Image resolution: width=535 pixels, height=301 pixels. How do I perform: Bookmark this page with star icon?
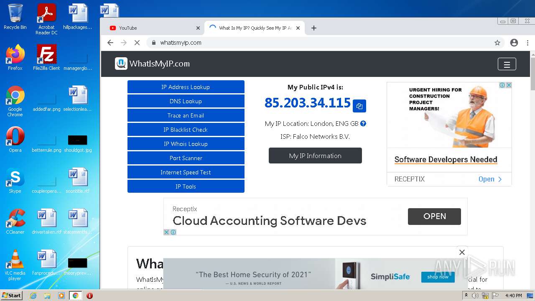pyautogui.click(x=497, y=43)
